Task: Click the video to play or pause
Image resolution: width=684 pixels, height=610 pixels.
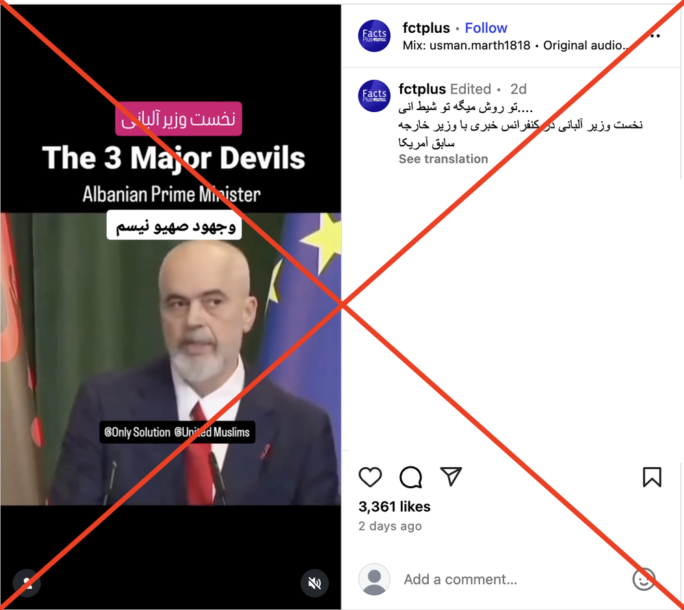Action: point(170,358)
